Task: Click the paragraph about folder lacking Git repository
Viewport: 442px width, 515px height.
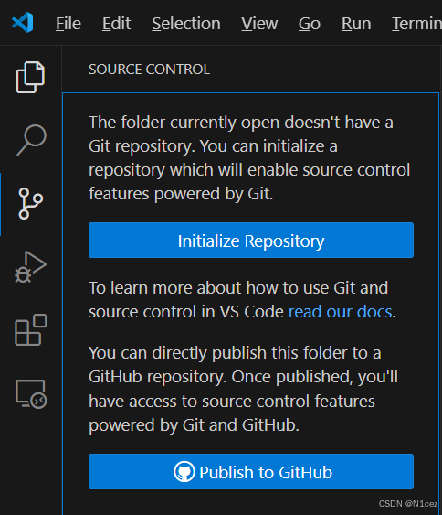Action: [249, 157]
